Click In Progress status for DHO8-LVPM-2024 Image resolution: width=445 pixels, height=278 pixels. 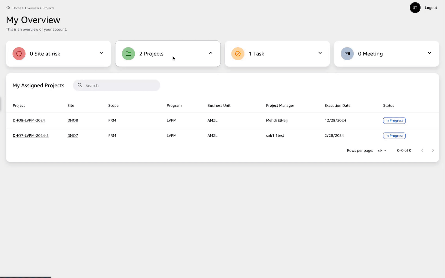coord(394,120)
